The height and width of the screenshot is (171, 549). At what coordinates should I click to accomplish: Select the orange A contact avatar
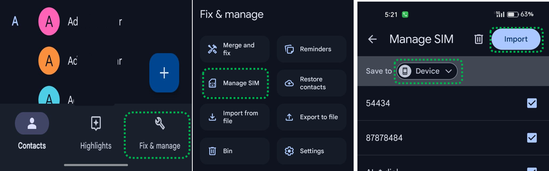(49, 61)
